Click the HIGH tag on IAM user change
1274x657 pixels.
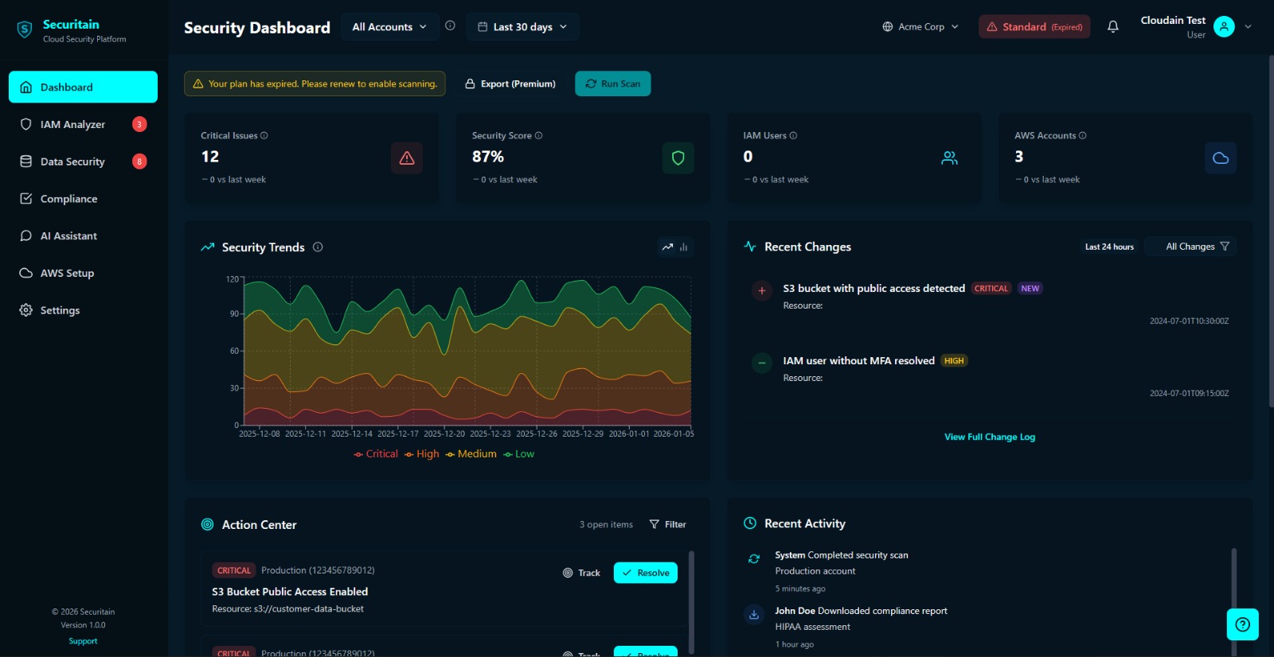(x=954, y=361)
